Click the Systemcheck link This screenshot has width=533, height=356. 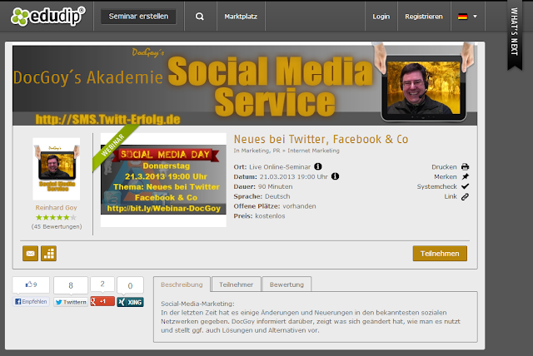pyautogui.click(x=436, y=186)
